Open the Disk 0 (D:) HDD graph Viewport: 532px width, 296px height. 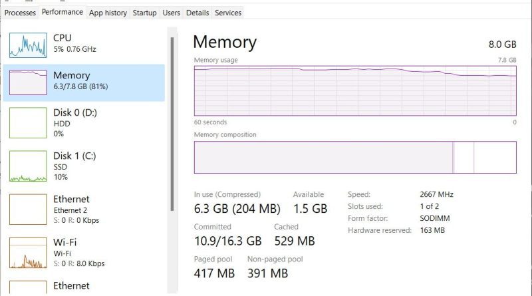[x=28, y=123]
